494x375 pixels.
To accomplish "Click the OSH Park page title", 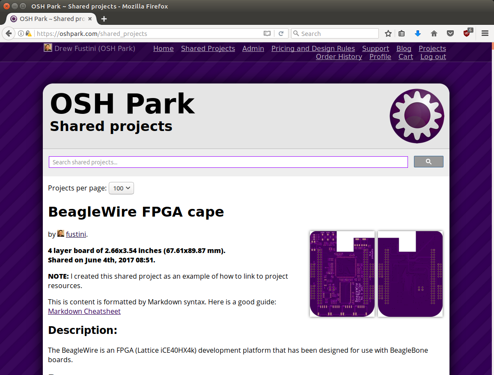I will pos(122,104).
